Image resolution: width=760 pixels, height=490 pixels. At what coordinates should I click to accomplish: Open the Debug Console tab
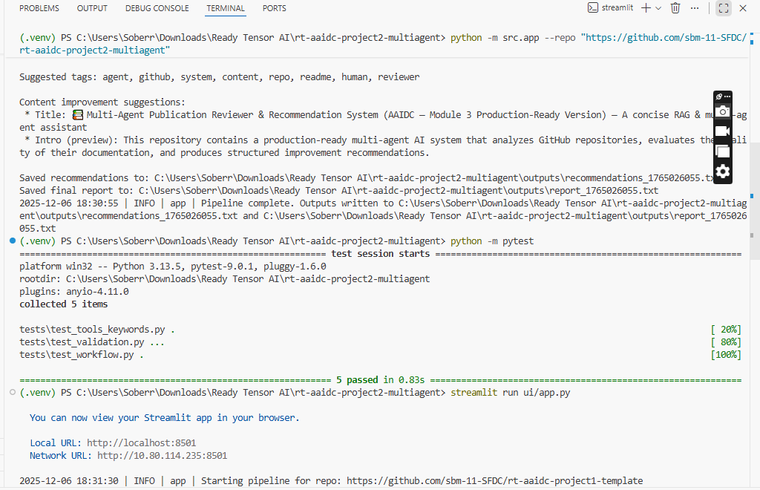point(157,8)
